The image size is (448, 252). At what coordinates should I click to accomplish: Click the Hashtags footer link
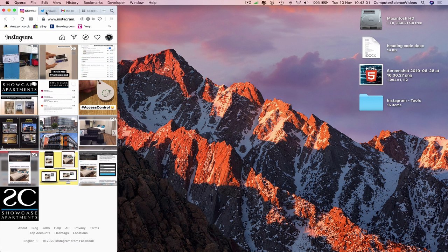coord(62,233)
